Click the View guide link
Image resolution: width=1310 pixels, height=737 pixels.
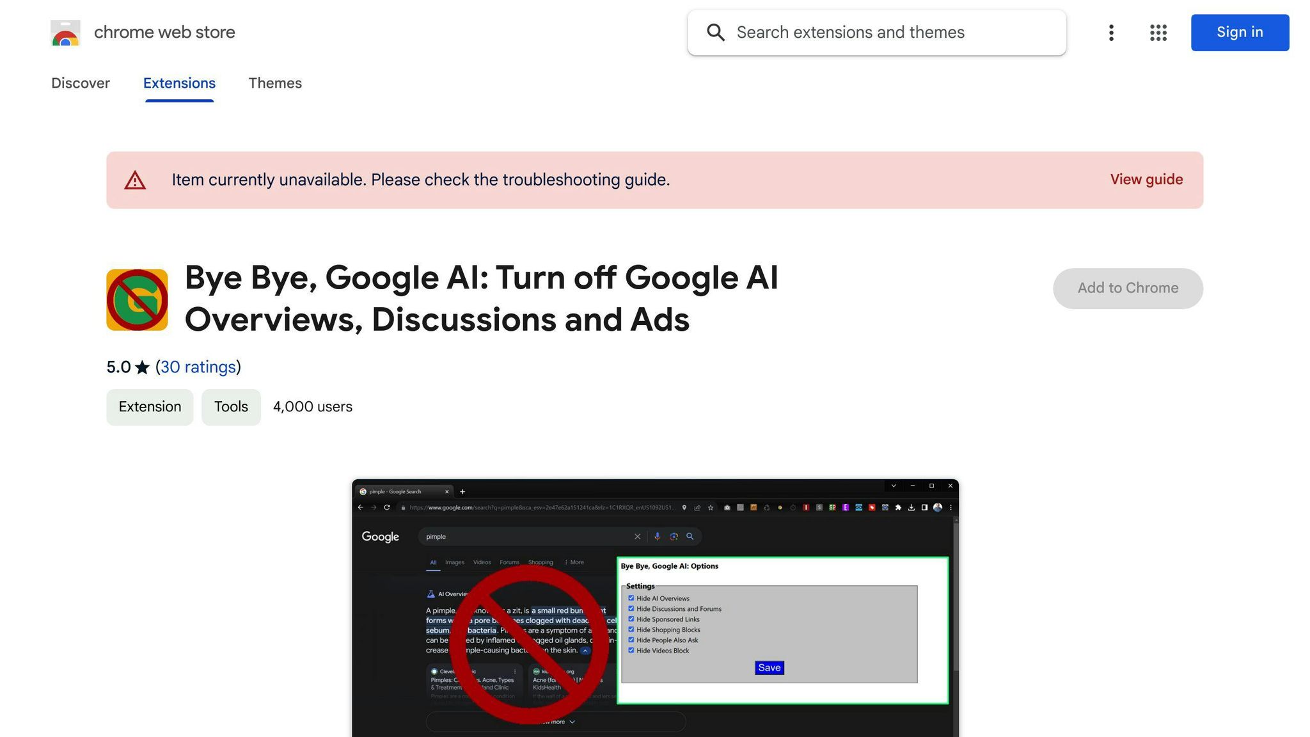[1146, 180]
